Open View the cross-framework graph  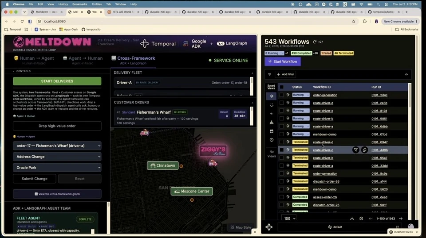(57, 194)
